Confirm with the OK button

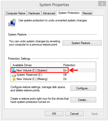54,114
